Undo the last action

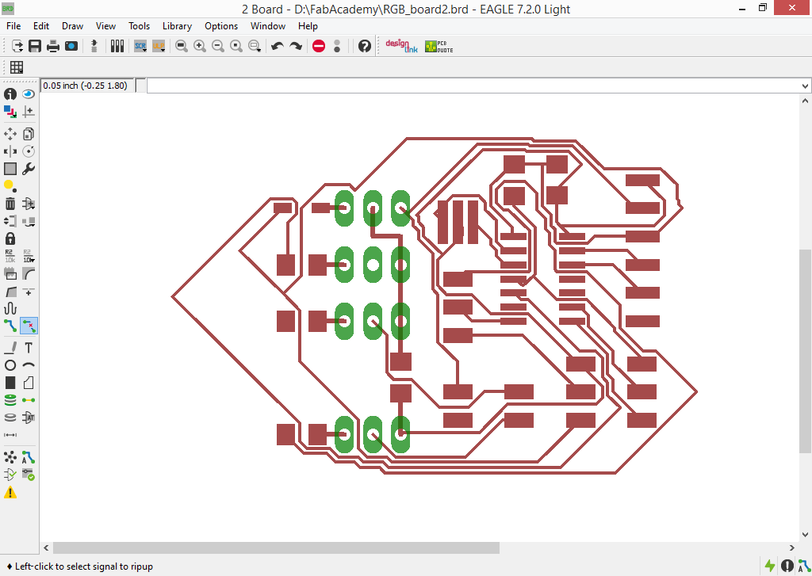277,46
